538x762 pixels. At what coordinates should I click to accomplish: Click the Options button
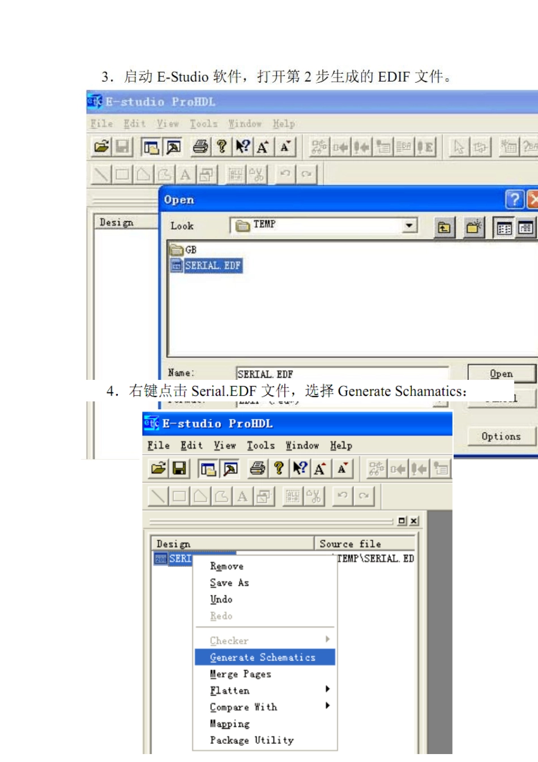501,436
